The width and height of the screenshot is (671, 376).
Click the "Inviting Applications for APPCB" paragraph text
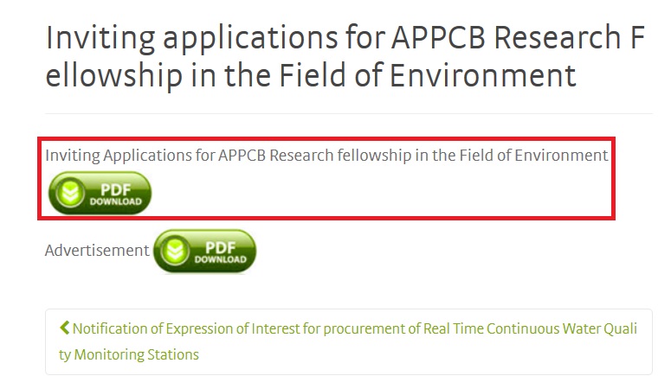[173, 156]
